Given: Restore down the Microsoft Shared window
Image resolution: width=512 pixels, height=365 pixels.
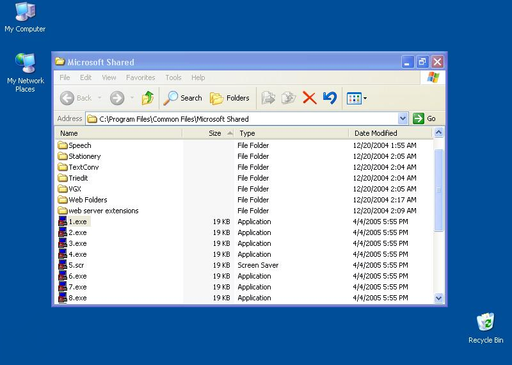Looking at the screenshot, I should (422, 61).
